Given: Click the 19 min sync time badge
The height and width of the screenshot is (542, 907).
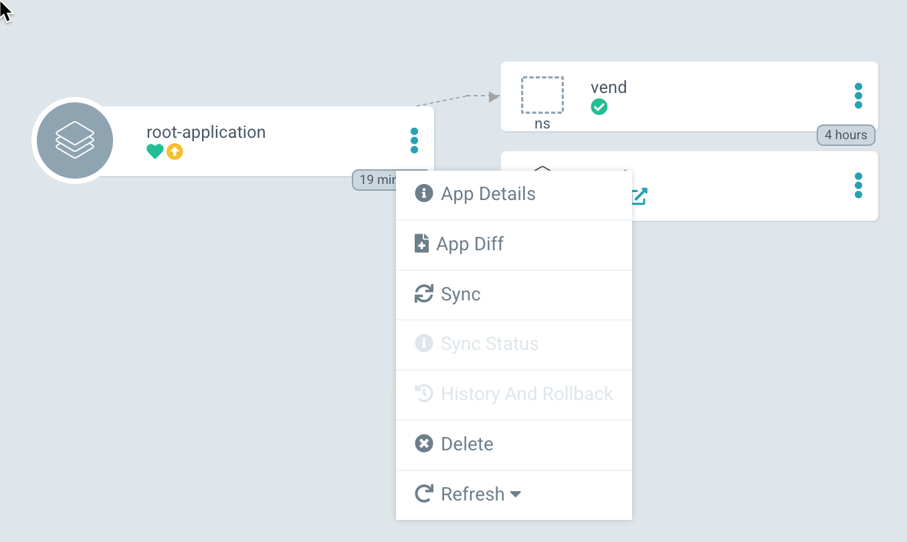Looking at the screenshot, I should tap(377, 179).
